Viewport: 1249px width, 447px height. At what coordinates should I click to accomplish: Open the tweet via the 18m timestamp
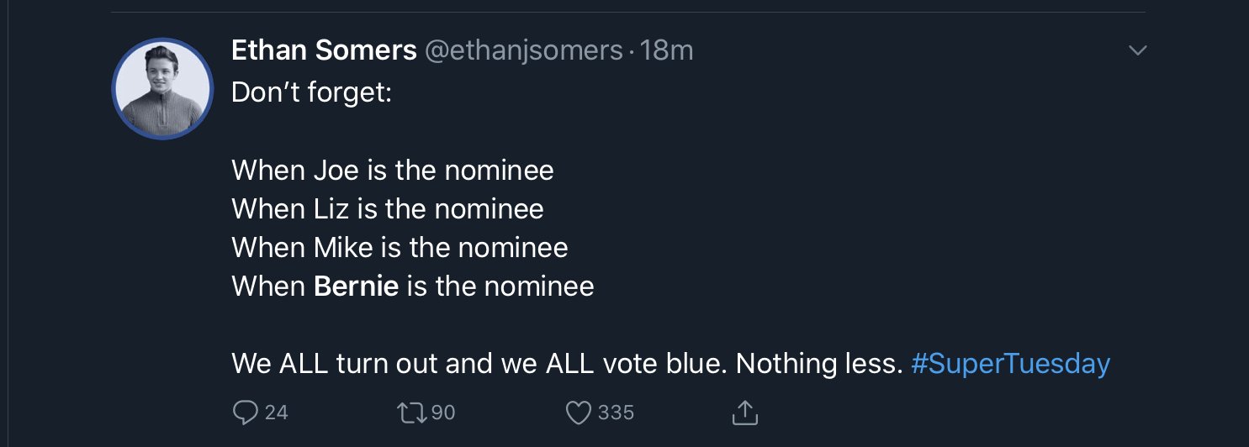click(666, 51)
